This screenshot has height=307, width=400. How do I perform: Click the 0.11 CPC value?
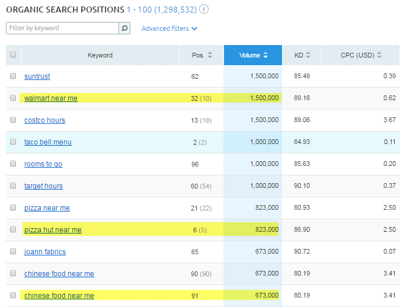tap(389, 142)
